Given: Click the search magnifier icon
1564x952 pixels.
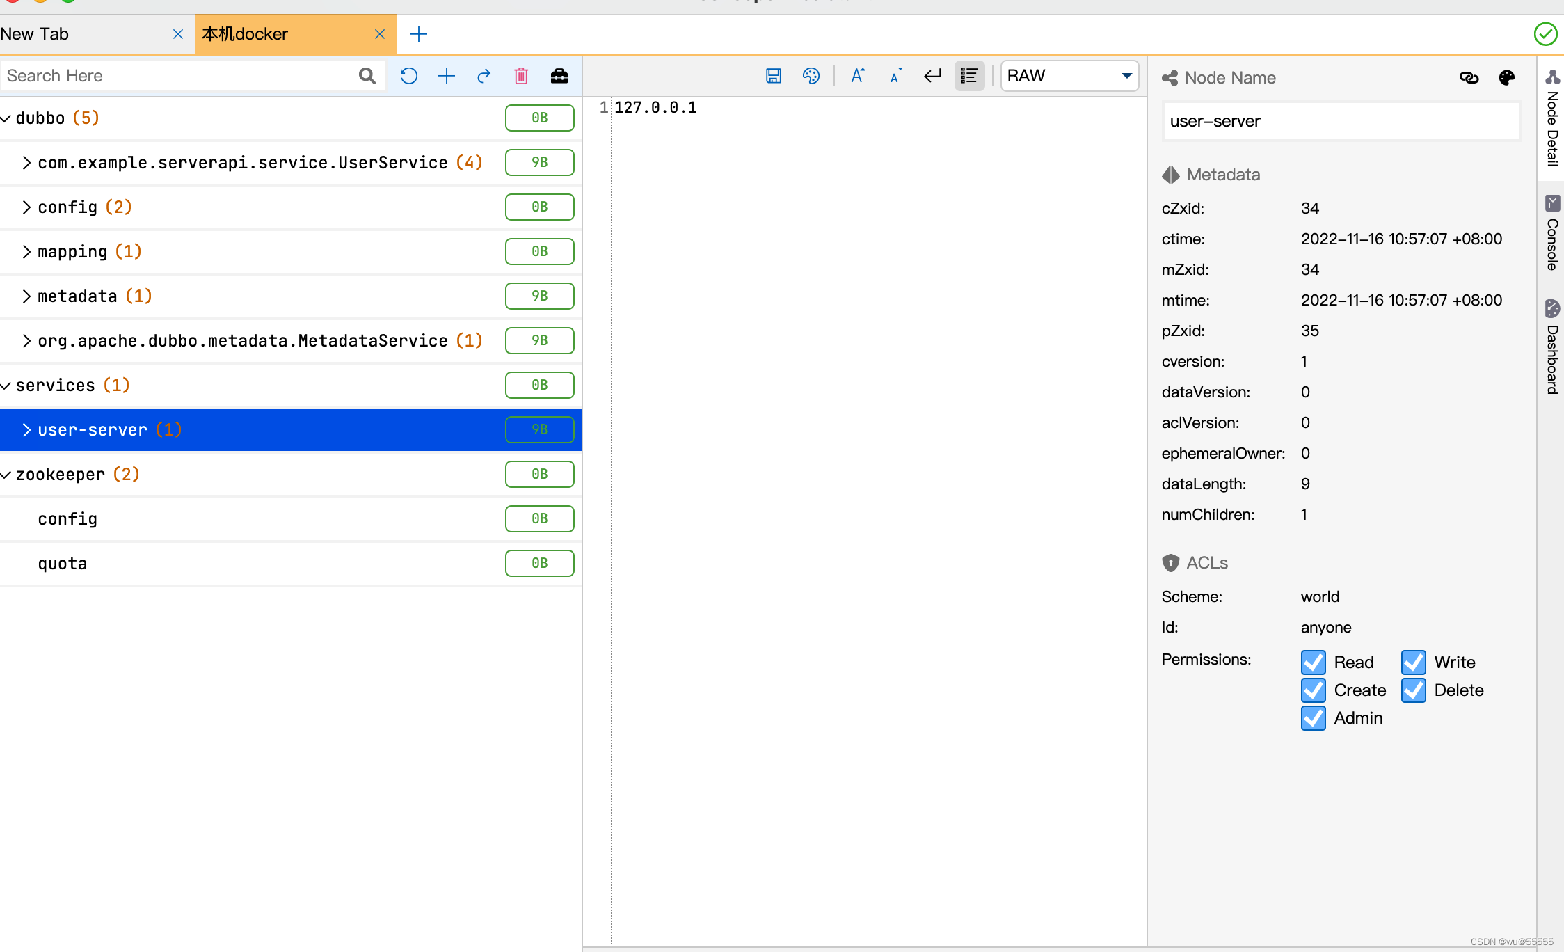Looking at the screenshot, I should [x=367, y=76].
